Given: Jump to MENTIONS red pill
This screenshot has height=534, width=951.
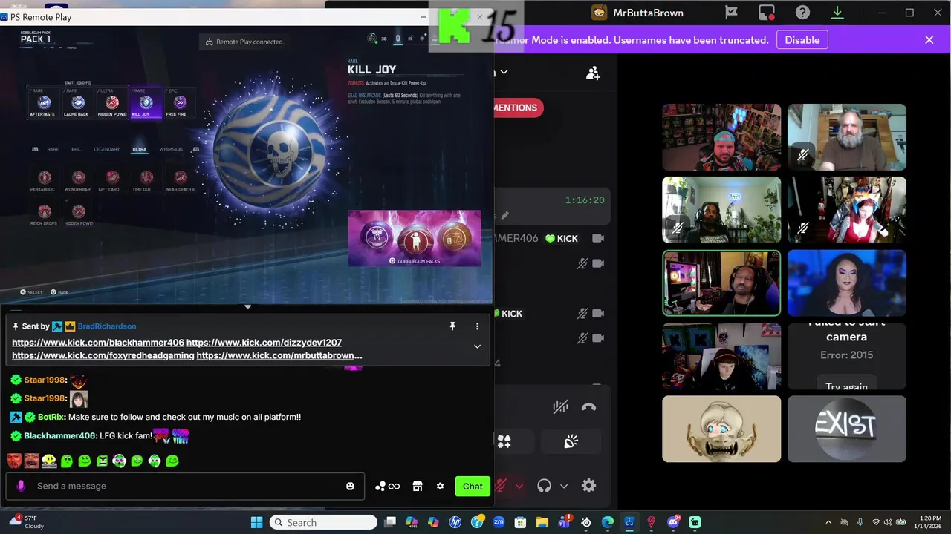Looking at the screenshot, I should 519,108.
